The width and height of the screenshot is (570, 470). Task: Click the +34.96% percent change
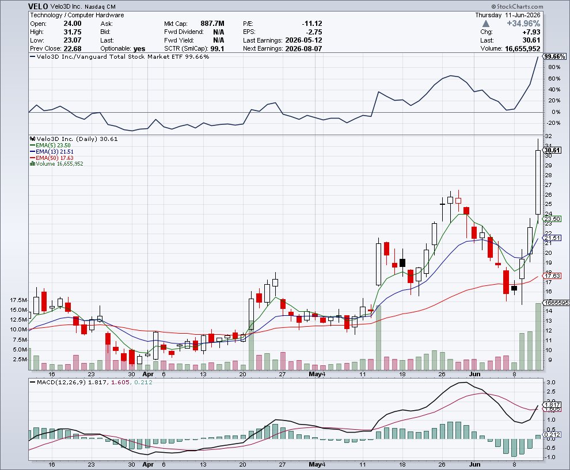click(x=523, y=24)
